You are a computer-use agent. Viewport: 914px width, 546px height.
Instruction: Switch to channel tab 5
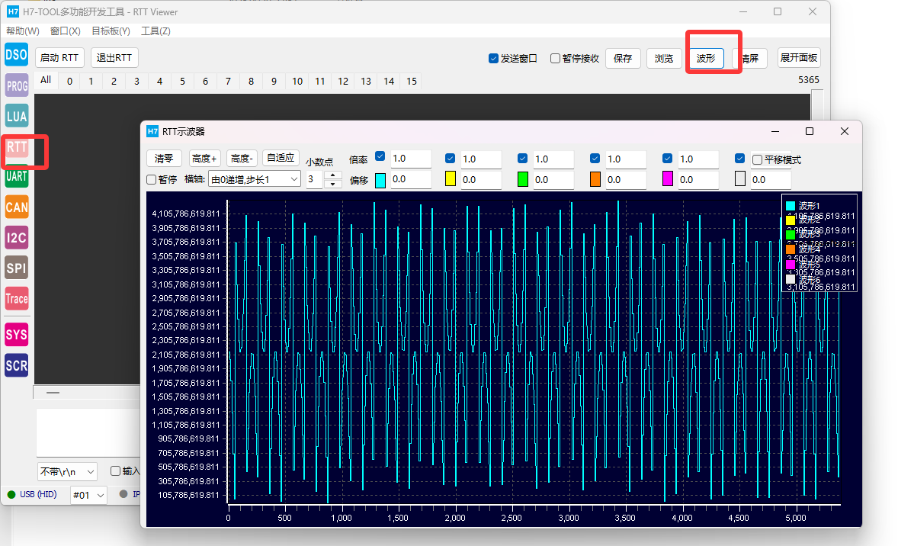(182, 81)
